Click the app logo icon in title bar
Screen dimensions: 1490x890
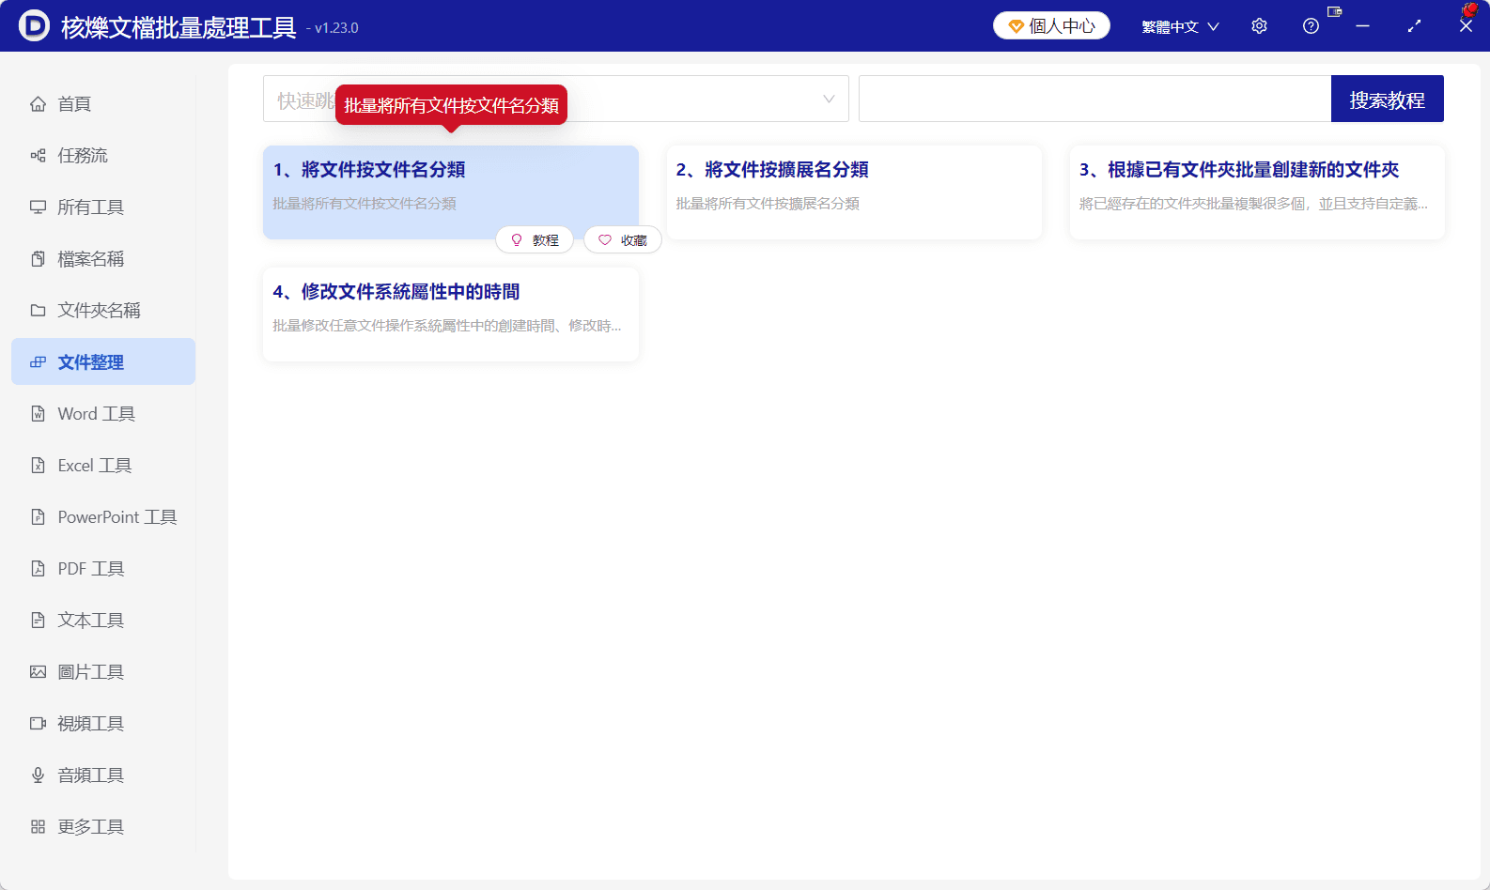[x=34, y=25]
